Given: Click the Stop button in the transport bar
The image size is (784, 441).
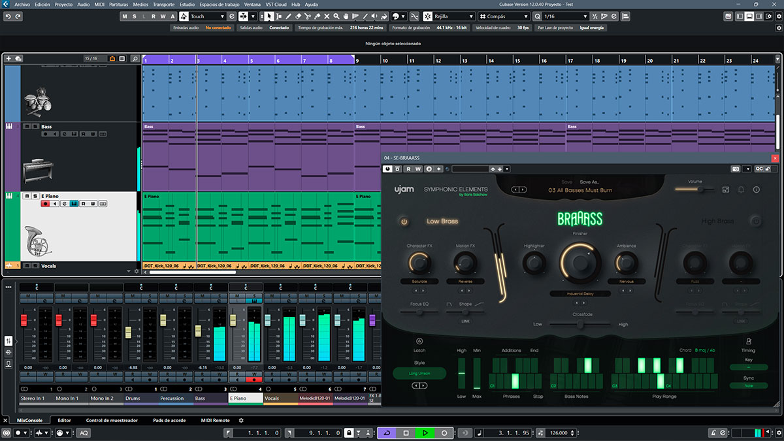Looking at the screenshot, I should [x=406, y=433].
